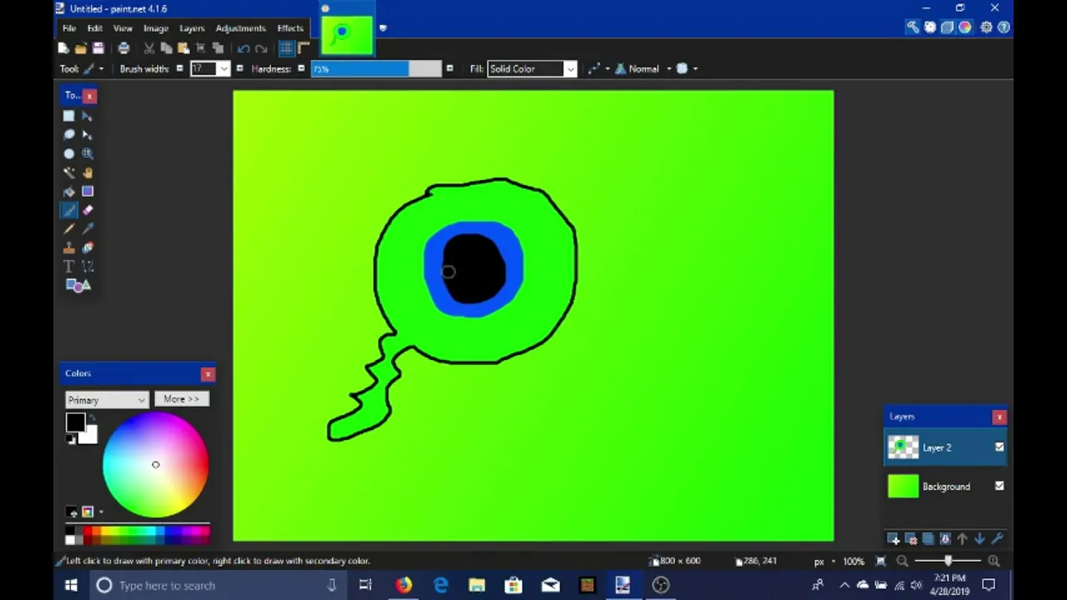1067x600 pixels.
Task: Toggle the Layers window utility icon
Action: (x=947, y=27)
